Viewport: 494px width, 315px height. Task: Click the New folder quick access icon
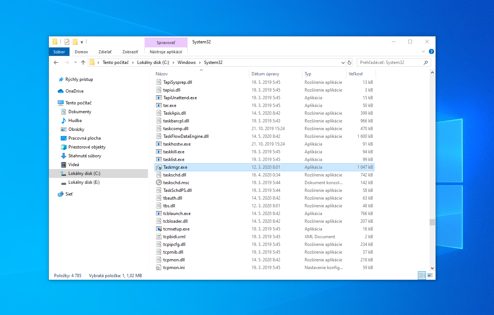click(75, 42)
